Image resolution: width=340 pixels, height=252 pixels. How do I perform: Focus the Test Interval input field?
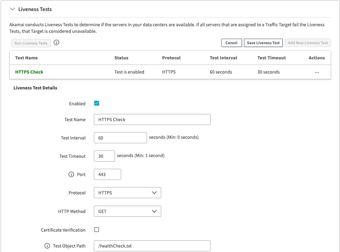tap(120, 138)
